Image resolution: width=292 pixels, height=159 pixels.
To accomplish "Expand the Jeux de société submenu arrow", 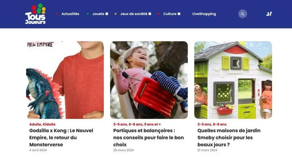I will [x=150, y=14].
